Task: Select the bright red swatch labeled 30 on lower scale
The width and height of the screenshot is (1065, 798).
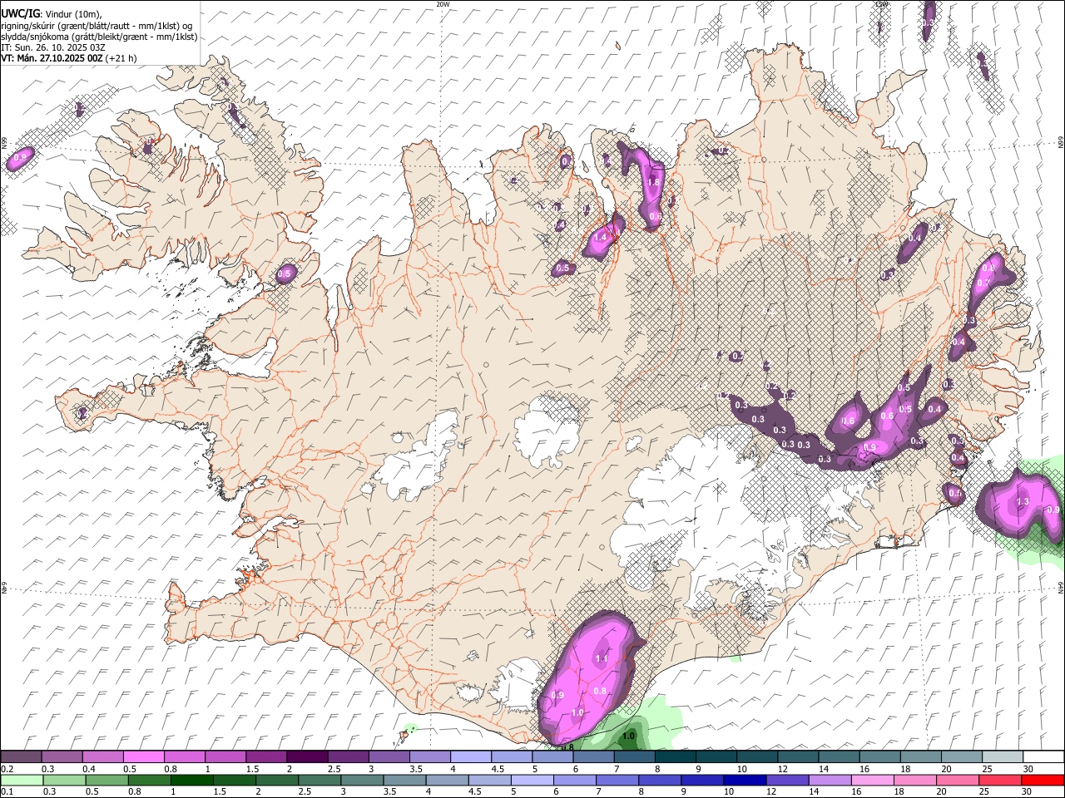Action: (x=1043, y=781)
